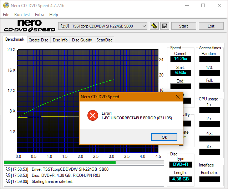
Task: Click the Start button
Action: click(184, 26)
